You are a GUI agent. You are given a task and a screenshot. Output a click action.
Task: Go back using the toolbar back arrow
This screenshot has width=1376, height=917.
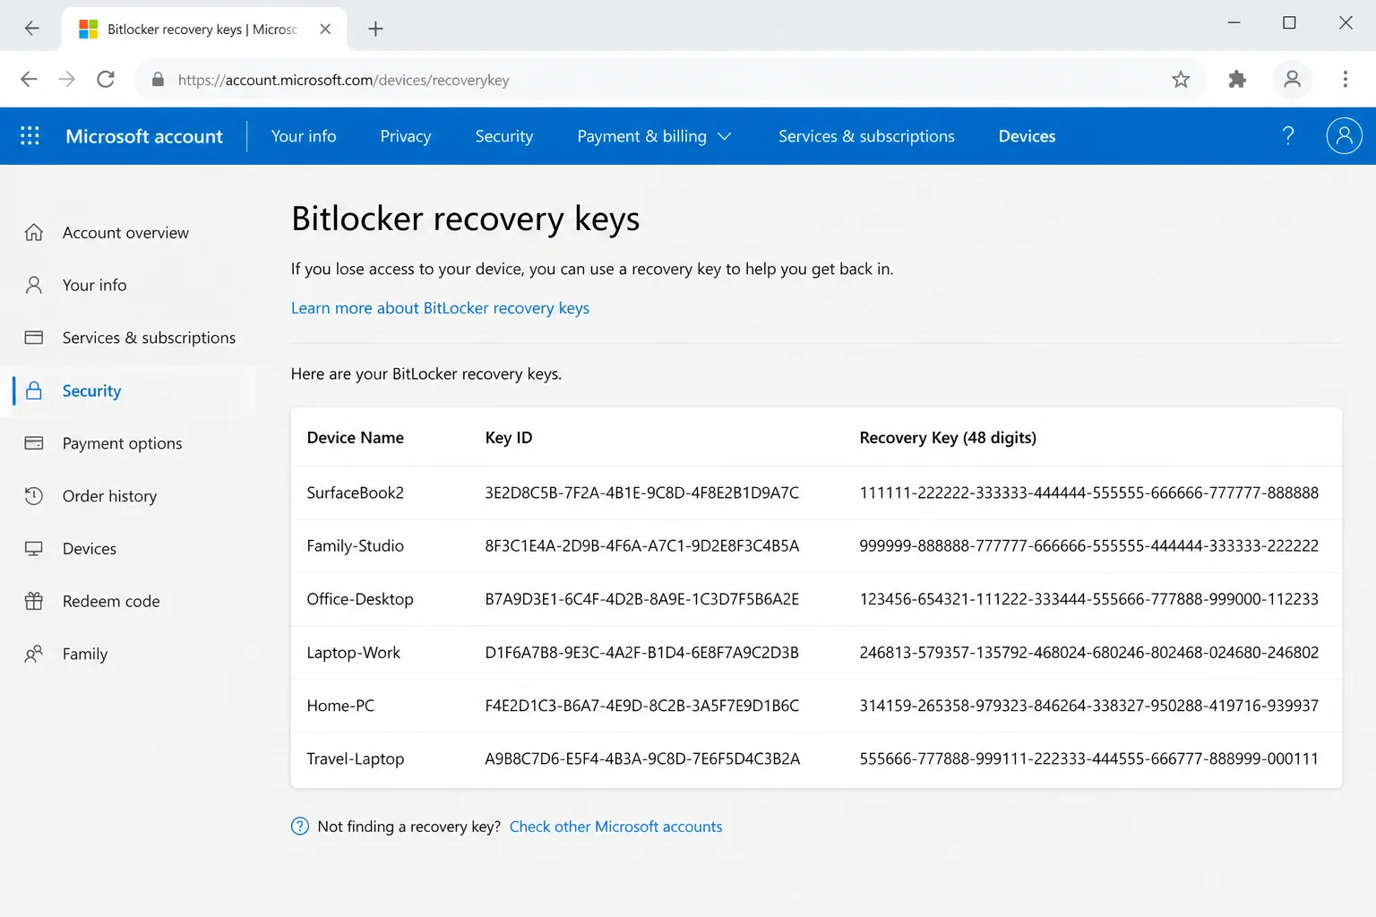click(29, 80)
